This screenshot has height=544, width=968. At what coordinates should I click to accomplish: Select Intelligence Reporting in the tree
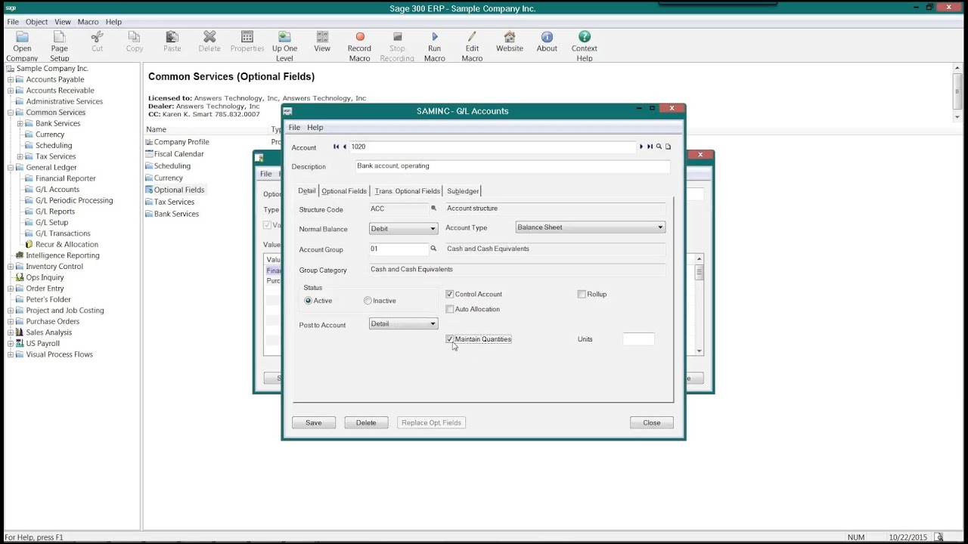coord(62,255)
